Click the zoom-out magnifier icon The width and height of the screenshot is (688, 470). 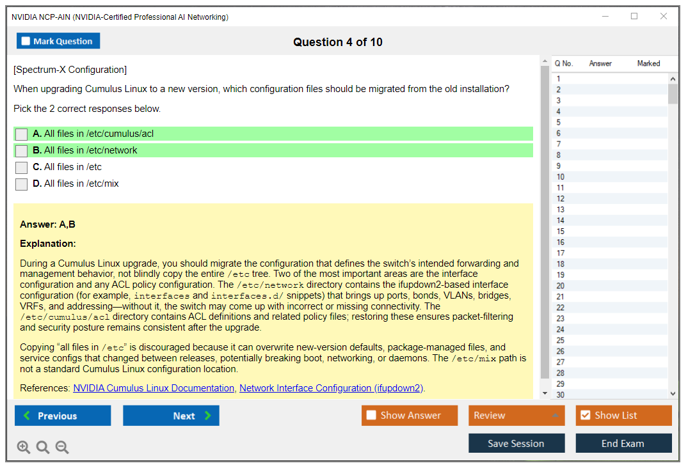[x=62, y=447]
